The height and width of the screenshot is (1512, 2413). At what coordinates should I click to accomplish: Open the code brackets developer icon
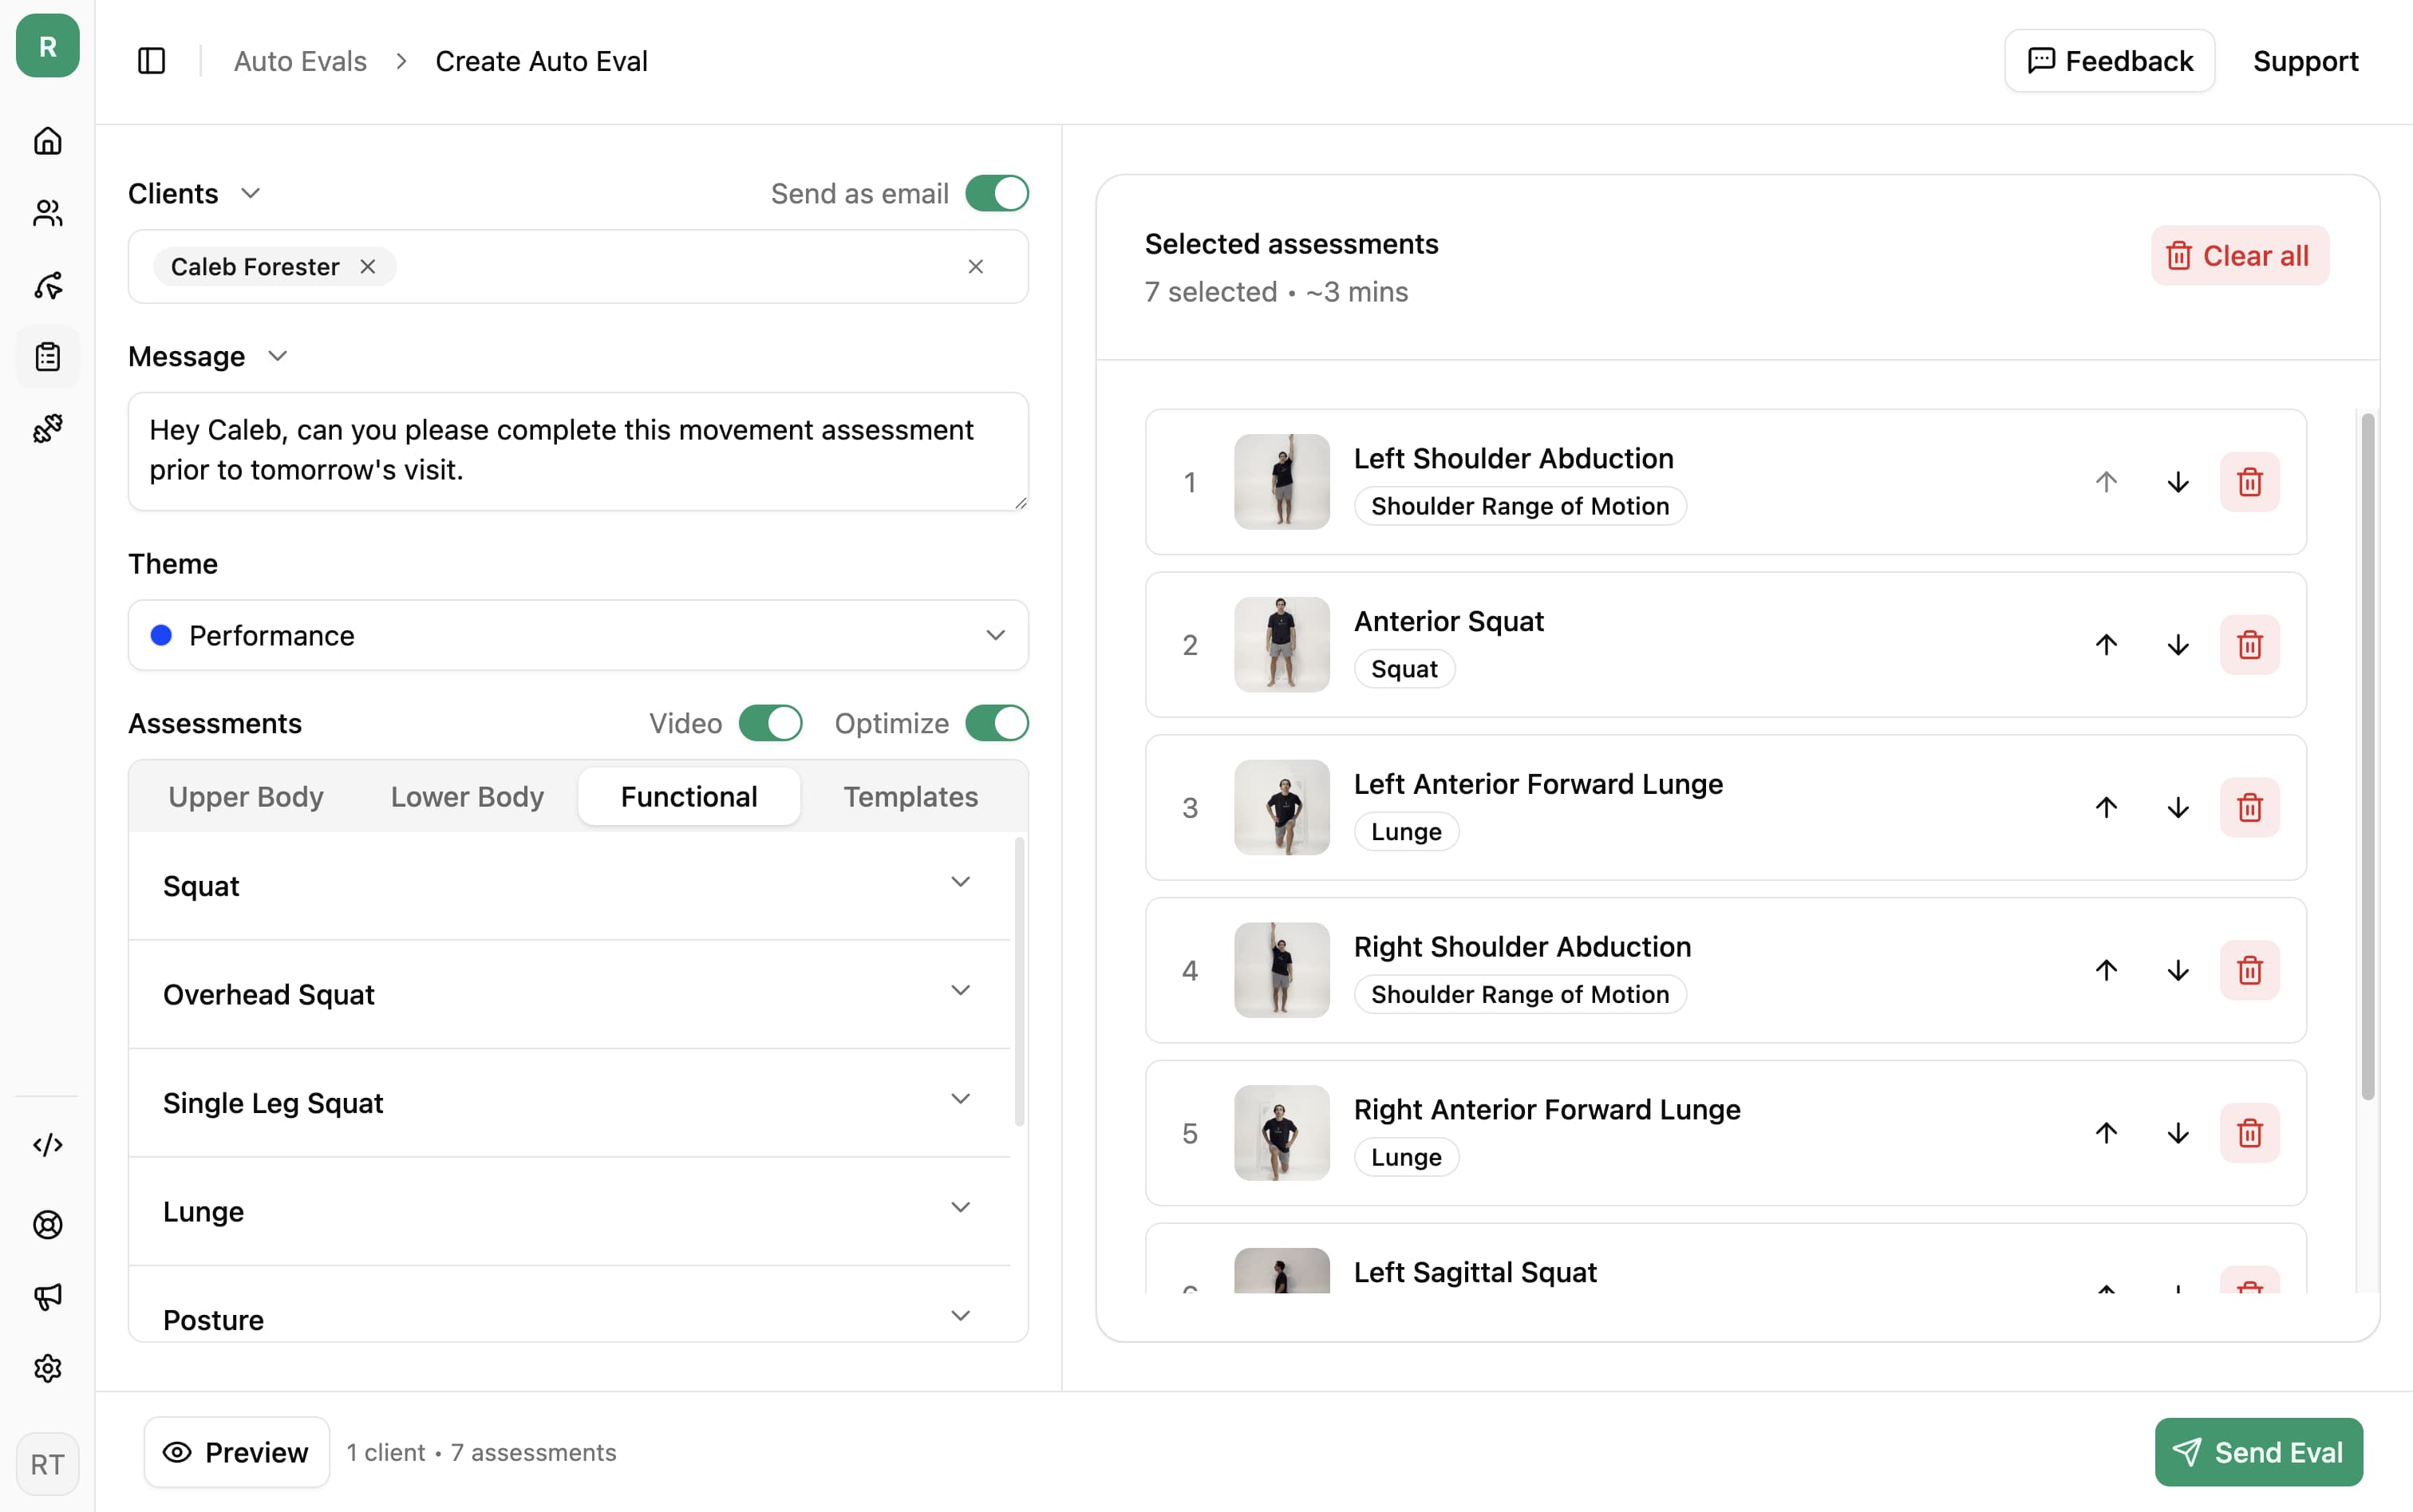[47, 1144]
